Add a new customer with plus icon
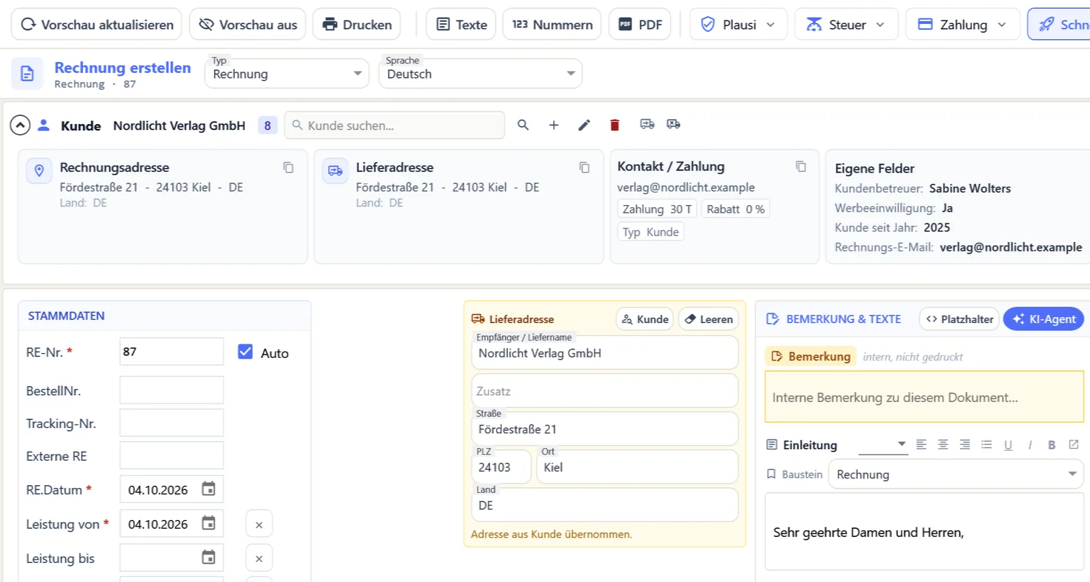Screen dimensions: 1090x582 tap(554, 125)
